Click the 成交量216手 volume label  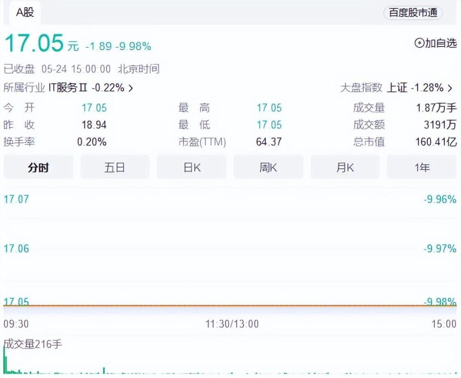point(33,343)
